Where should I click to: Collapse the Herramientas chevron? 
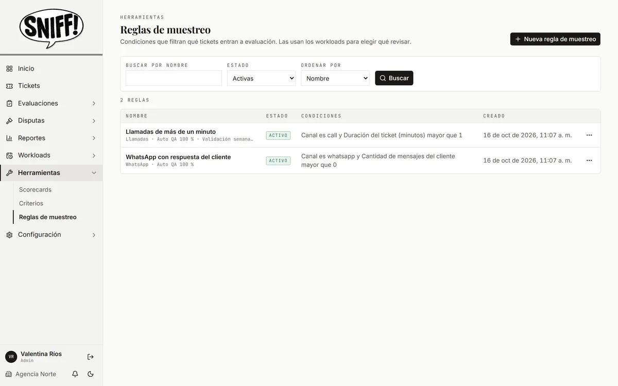click(x=94, y=173)
